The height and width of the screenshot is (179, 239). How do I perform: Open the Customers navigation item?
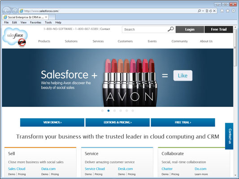125,41
